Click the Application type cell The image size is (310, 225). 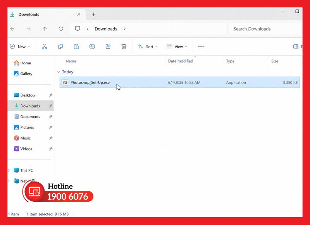[x=236, y=83]
